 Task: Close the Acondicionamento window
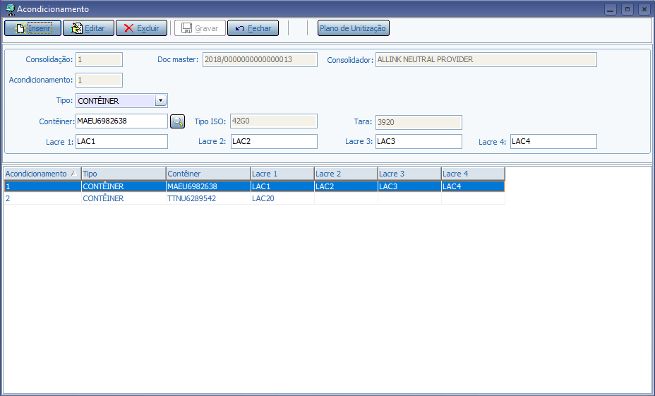point(644,9)
